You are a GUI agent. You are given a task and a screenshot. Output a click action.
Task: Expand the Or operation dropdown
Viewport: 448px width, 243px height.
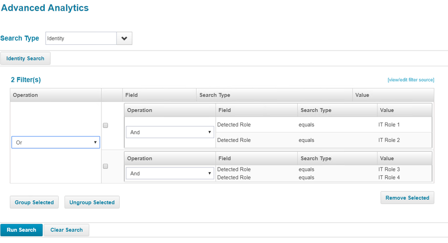[x=56, y=143]
